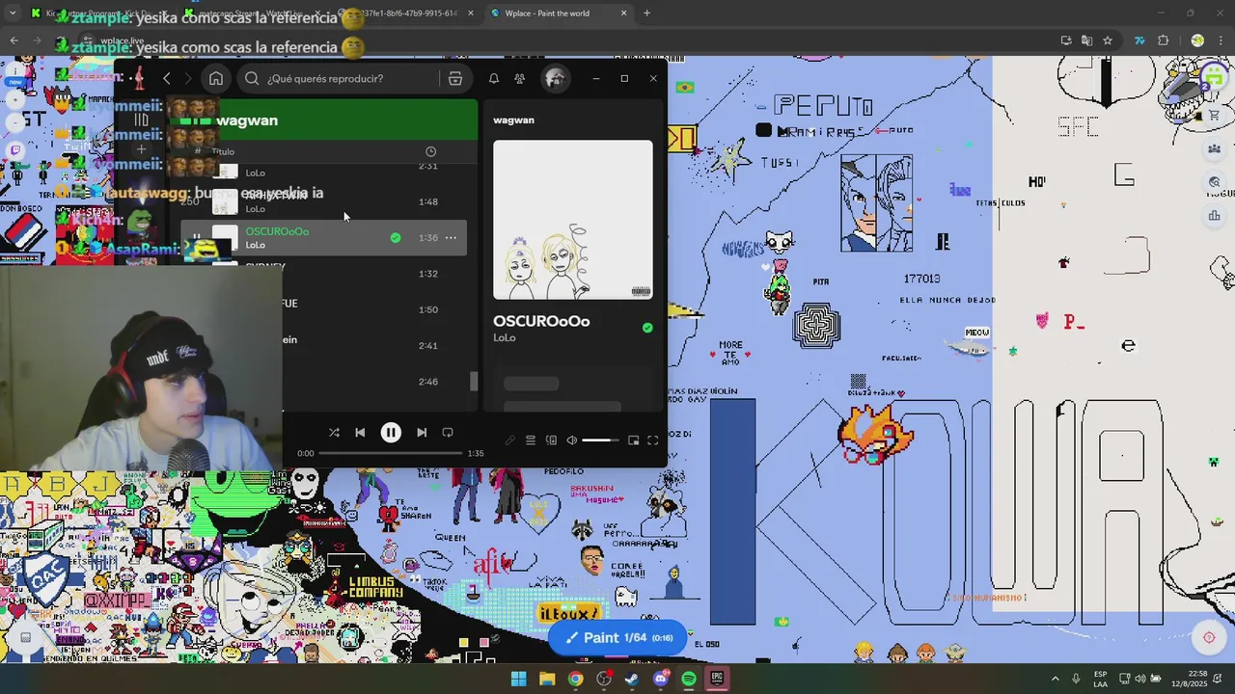Viewport: 1235px width, 694px height.
Task: Open the 7TV extension icon
Action: pos(1139,40)
